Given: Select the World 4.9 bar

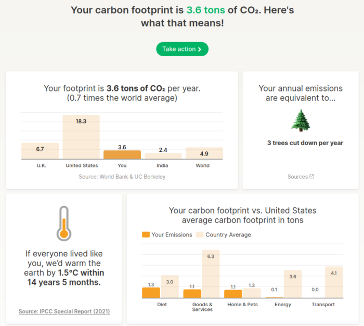Looking at the screenshot, I should click(x=204, y=153).
